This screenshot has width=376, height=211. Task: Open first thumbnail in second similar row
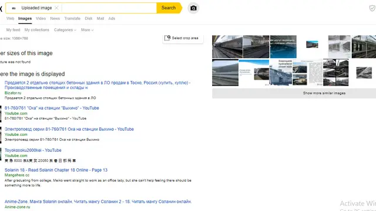(x=225, y=73)
